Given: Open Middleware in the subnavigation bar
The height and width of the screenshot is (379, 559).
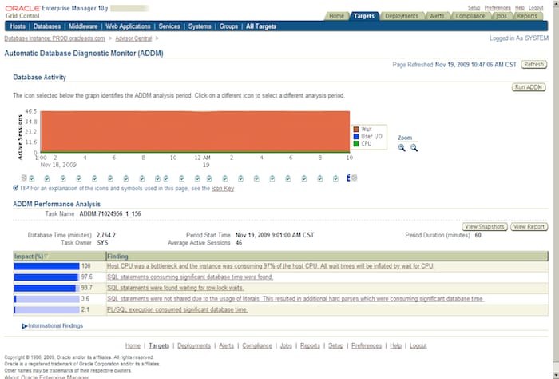Looking at the screenshot, I should (x=83, y=26).
